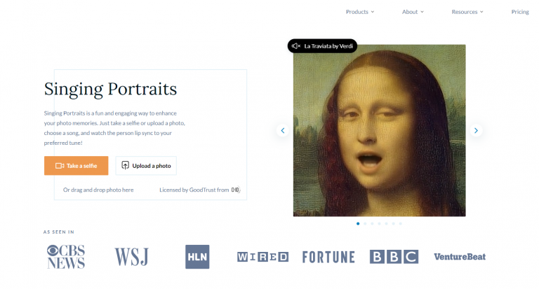Click the AS SEEN IN label
Viewport: 539px width, 289px height.
click(59, 232)
